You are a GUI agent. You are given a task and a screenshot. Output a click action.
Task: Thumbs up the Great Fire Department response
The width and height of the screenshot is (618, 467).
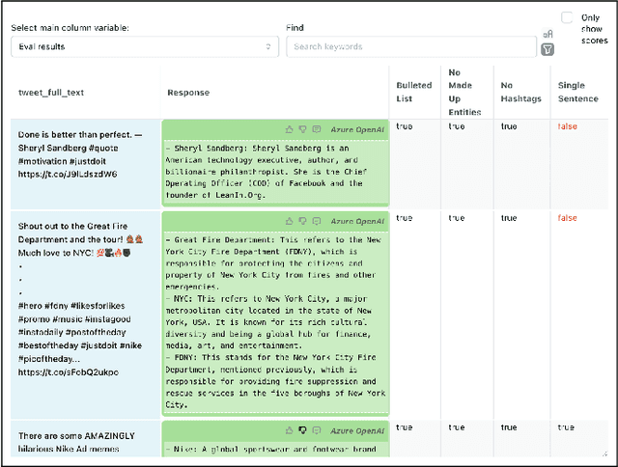(289, 221)
